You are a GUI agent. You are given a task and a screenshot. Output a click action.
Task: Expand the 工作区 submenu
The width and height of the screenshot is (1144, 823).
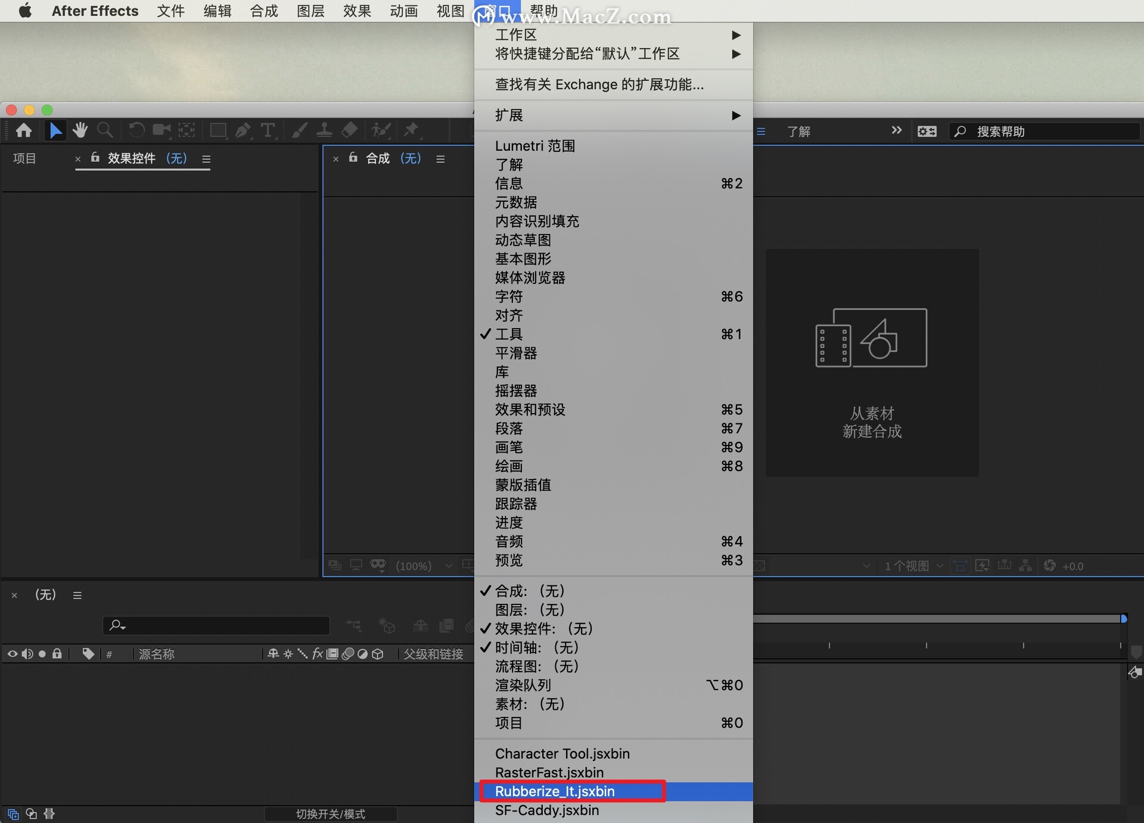click(x=614, y=35)
